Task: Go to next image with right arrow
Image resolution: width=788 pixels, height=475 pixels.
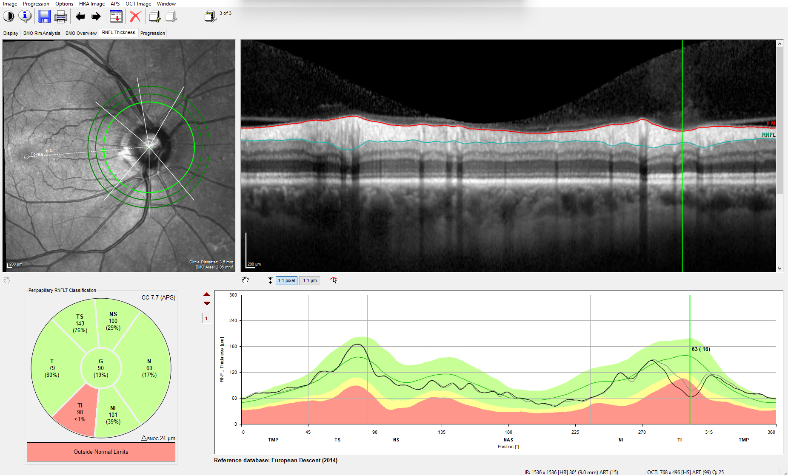Action: point(96,17)
